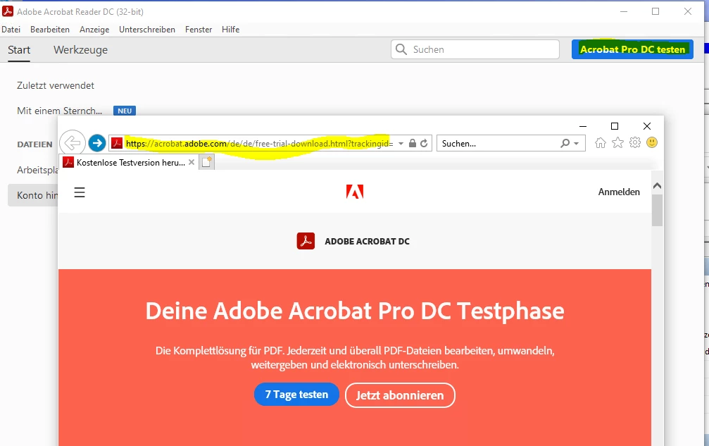Viewport: 709px width, 446px height.
Task: Click the Jetzt abonnieren button
Action: (400, 395)
